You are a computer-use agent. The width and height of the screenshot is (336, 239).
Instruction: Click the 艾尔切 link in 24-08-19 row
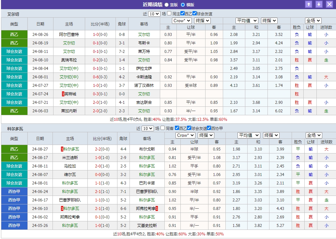69,43
